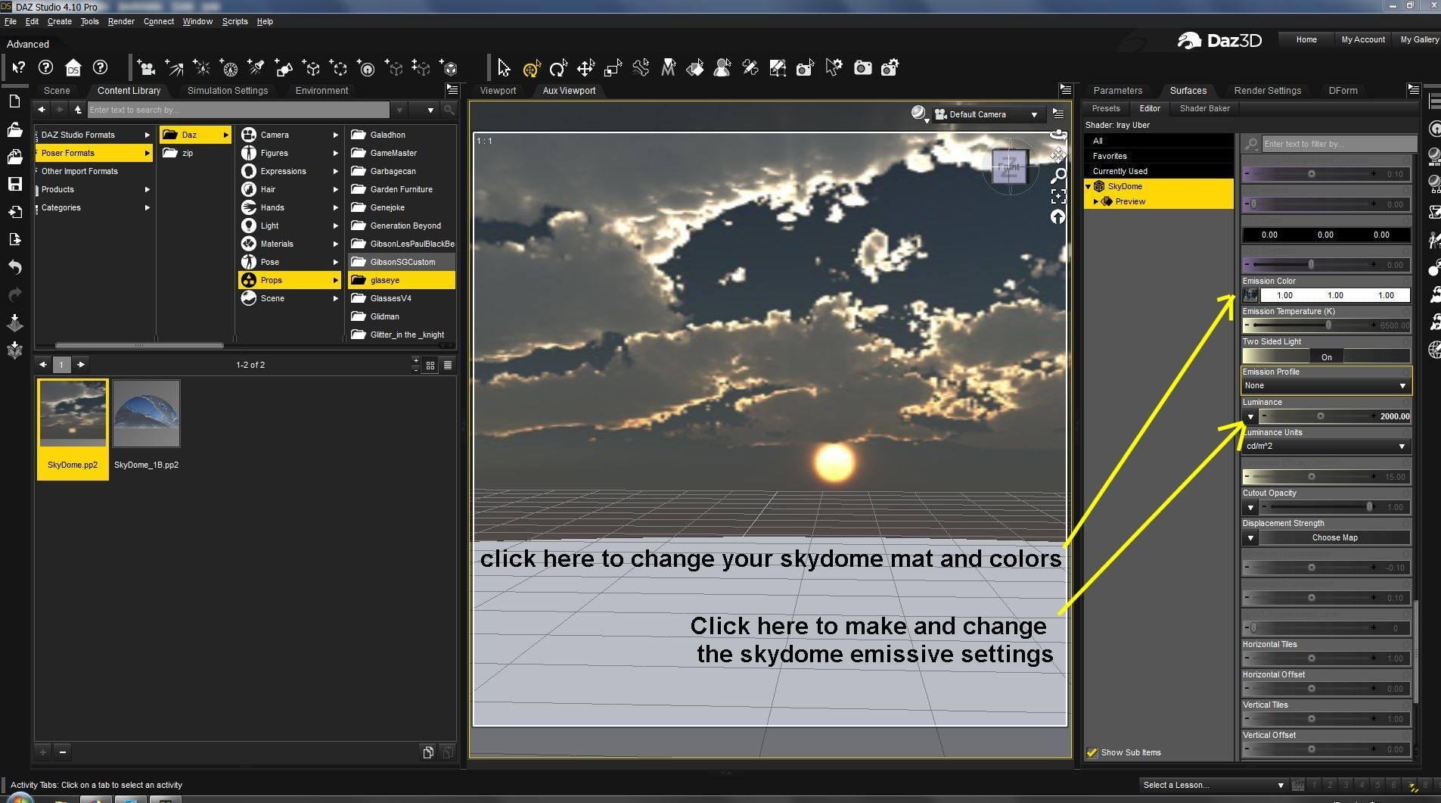Select the Node Selection arrow tool
Viewport: 1441px width, 803px height.
click(504, 68)
